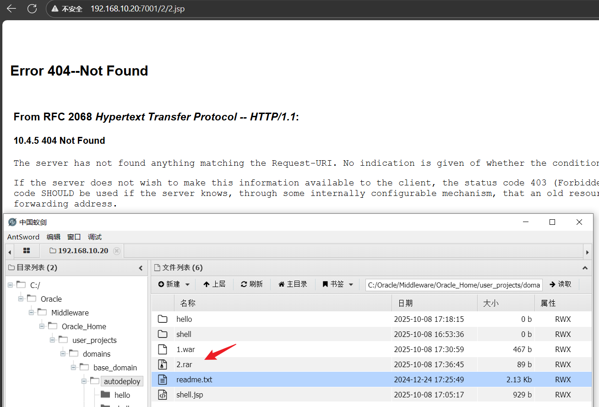This screenshot has width=599, height=407.
Task: Sort files by the 大小 column header
Action: tap(491, 303)
